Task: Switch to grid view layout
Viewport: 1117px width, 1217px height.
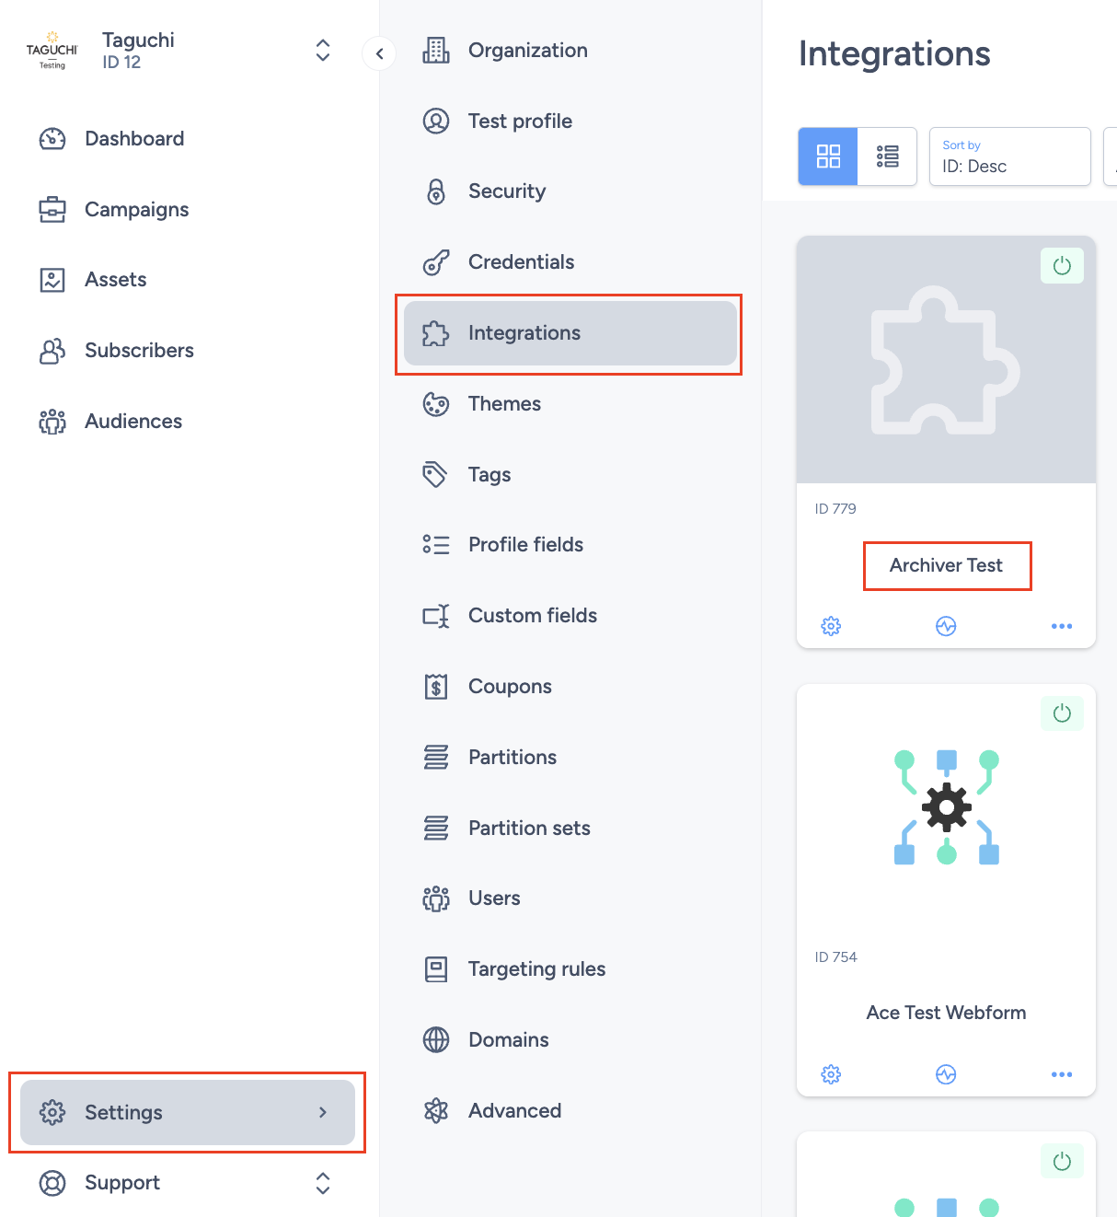Action: (828, 156)
